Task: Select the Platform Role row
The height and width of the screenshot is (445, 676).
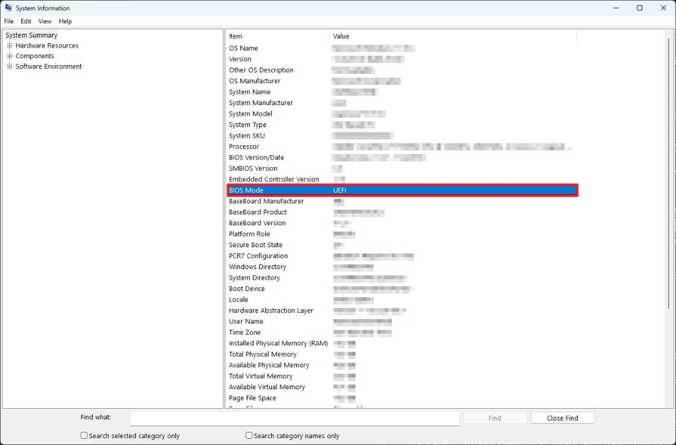Action: [x=402, y=234]
